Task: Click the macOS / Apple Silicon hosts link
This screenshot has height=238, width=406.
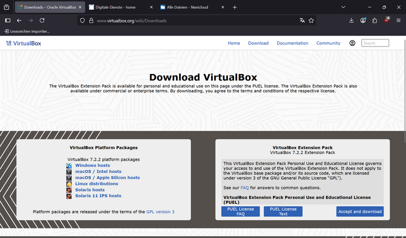Action: tap(107, 178)
